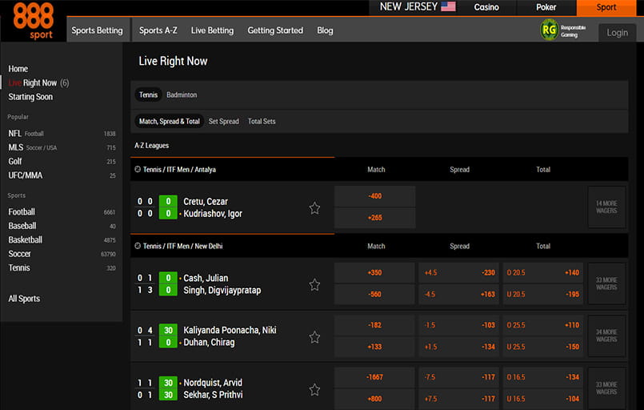This screenshot has width=644, height=410.
Task: Switch to the Casino tab
Action: [x=486, y=7]
